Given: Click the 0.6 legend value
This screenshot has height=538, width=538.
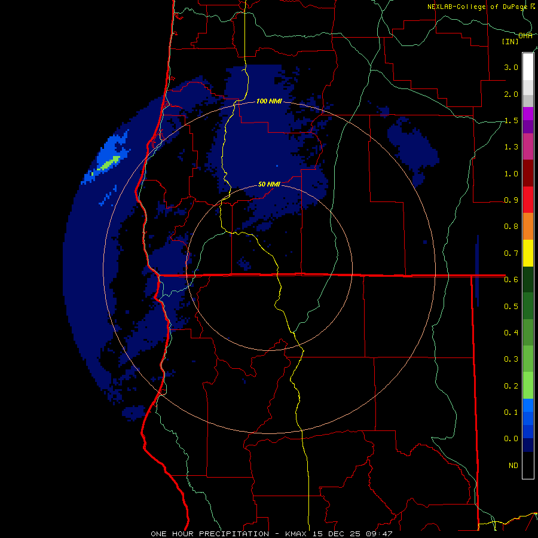Looking at the screenshot, I should [511, 280].
